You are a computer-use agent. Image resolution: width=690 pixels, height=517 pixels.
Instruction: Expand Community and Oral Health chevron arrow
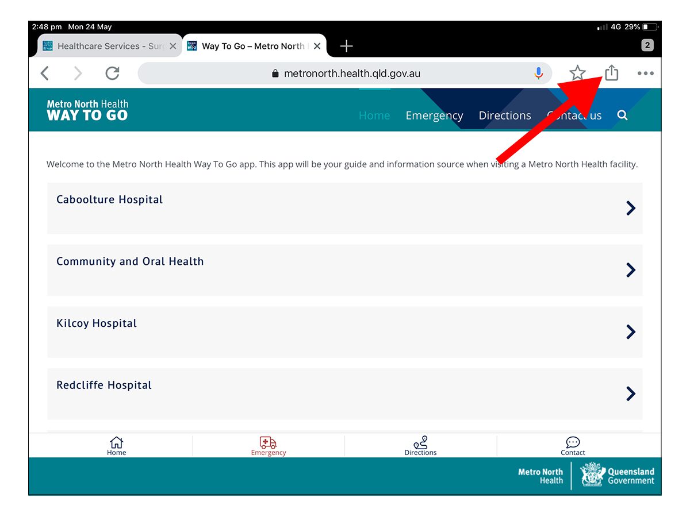tap(631, 270)
